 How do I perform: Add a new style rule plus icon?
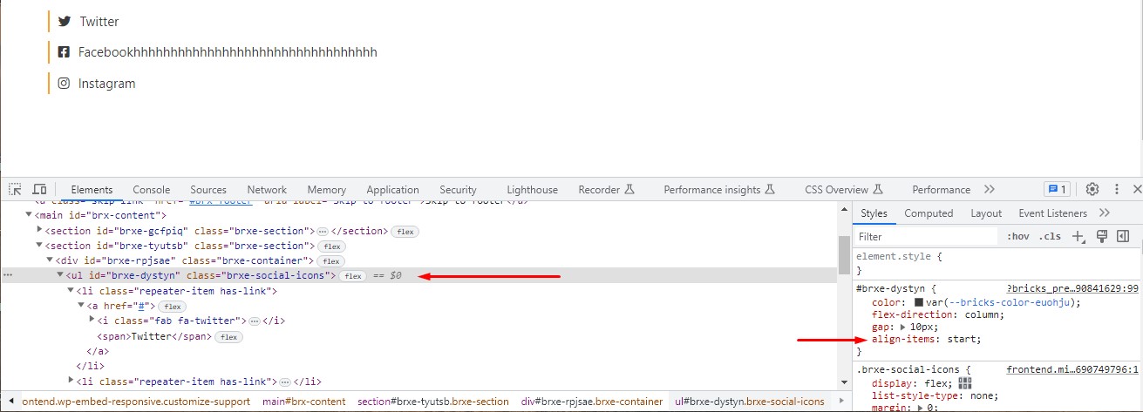coord(1078,236)
